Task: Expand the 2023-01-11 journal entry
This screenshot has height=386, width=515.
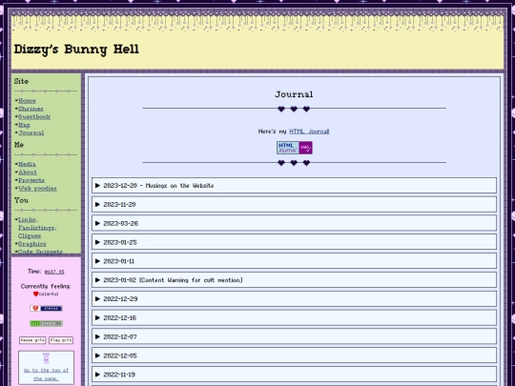Action: coord(294,261)
